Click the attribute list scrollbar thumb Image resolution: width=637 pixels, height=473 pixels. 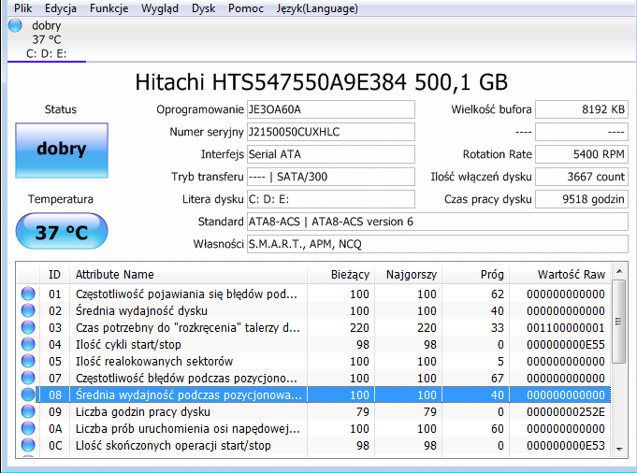[x=618, y=322]
